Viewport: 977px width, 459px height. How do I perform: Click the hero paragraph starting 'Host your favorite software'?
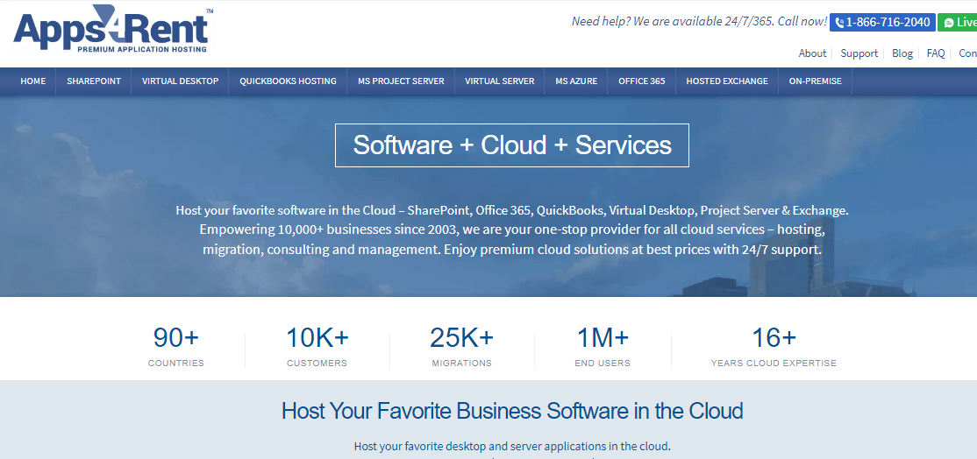click(512, 230)
